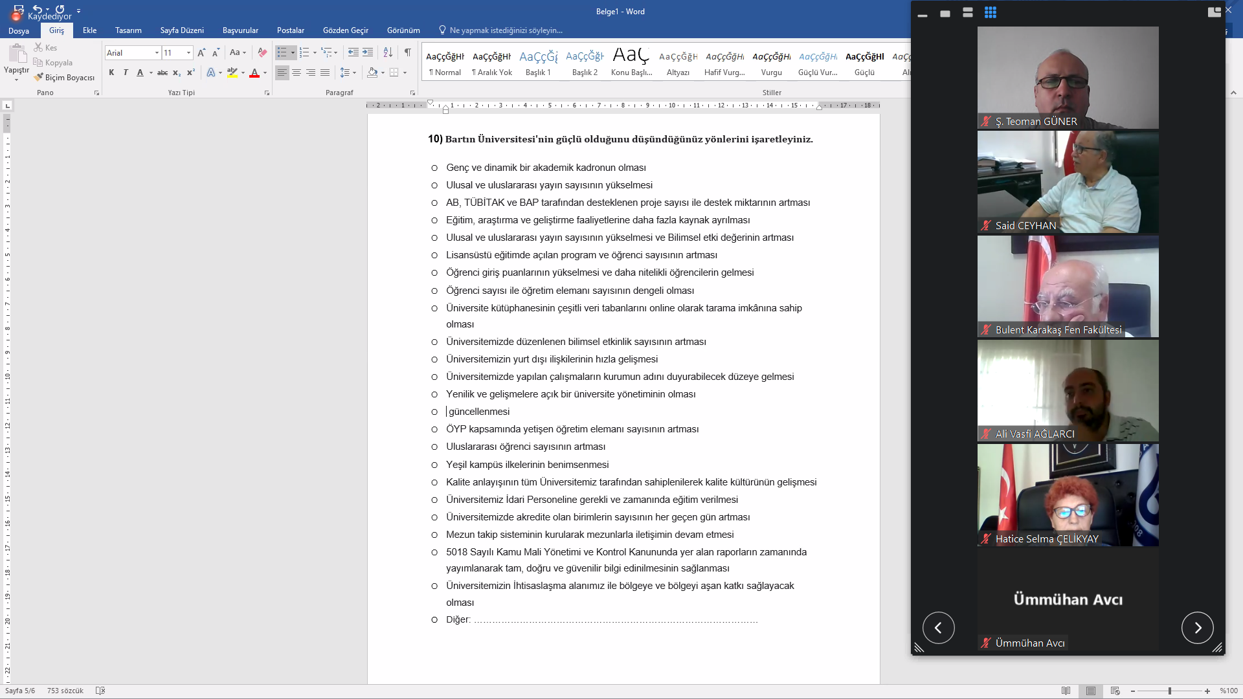Toggle strikethrough abc formatting
The image size is (1243, 699).
162,72
